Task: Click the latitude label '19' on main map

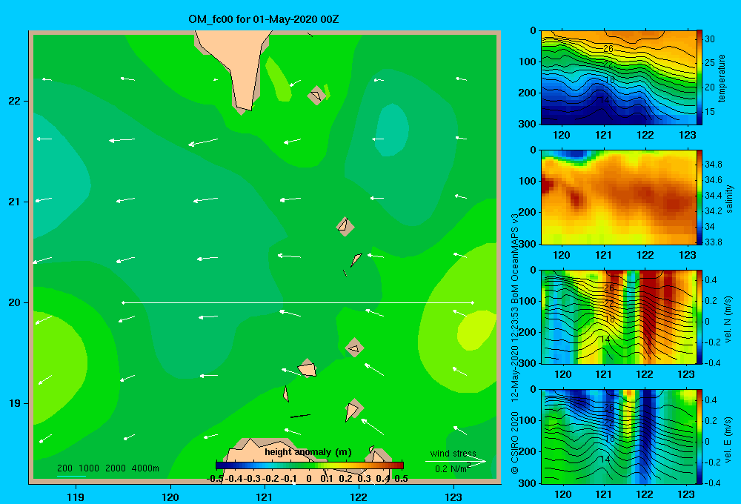Action: tap(14, 403)
